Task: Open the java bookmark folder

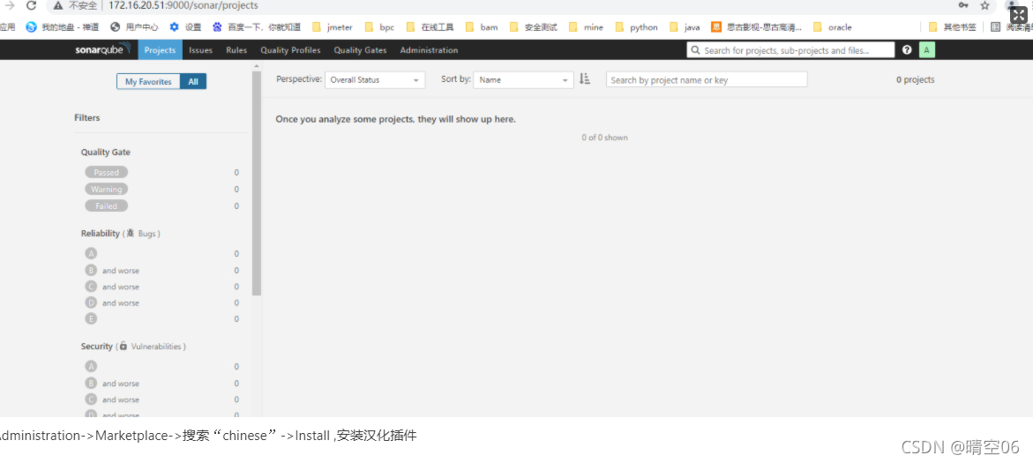Action: coord(685,27)
